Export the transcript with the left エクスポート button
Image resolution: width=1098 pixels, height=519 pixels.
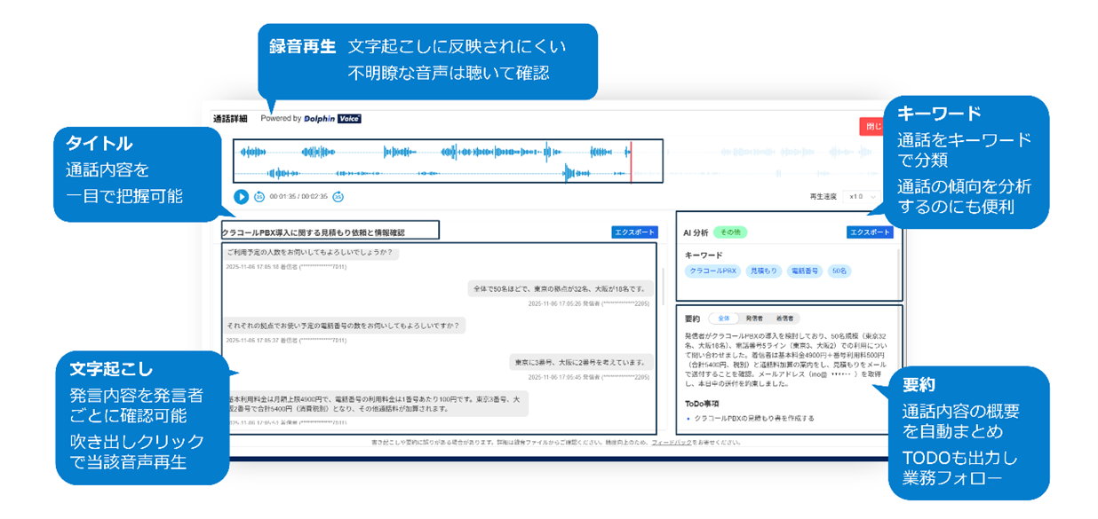click(634, 232)
